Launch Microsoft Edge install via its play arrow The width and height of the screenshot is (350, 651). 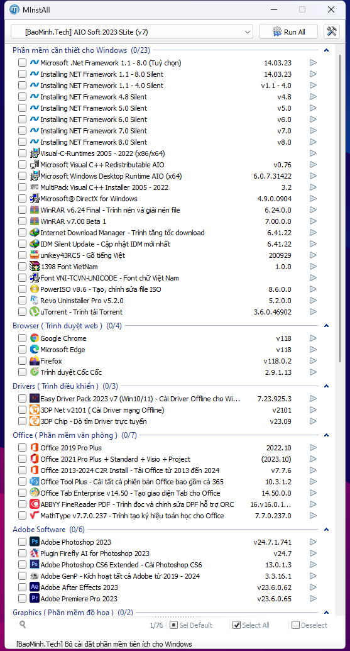(313, 350)
